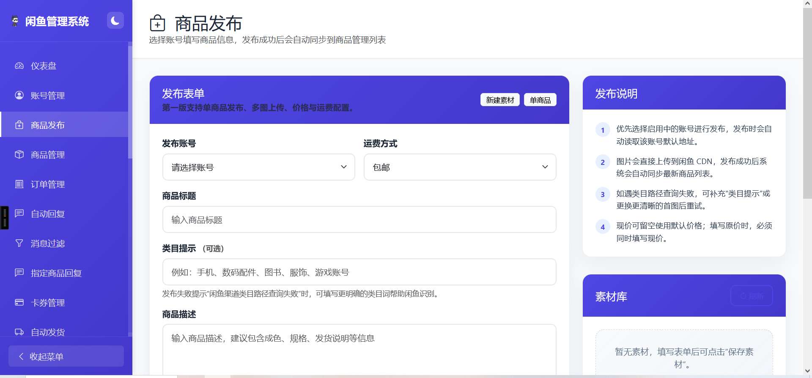The width and height of the screenshot is (812, 378).
Task: Open 消息过滤 menu item
Action: pos(64,243)
